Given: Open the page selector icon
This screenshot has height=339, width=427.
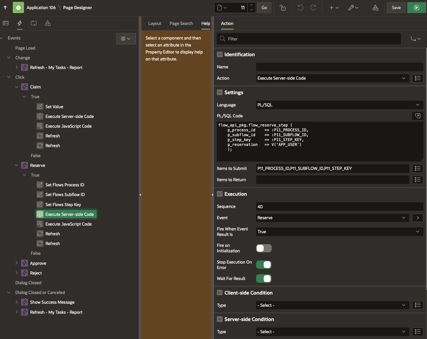Looking at the screenshot, I should [222, 8].
